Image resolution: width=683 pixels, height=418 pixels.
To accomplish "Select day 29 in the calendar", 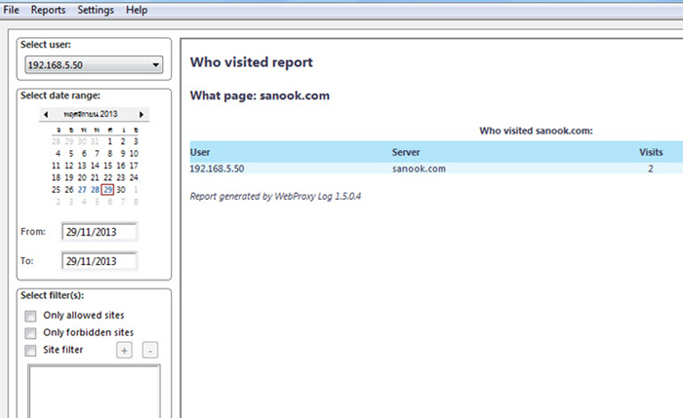I will tap(108, 190).
